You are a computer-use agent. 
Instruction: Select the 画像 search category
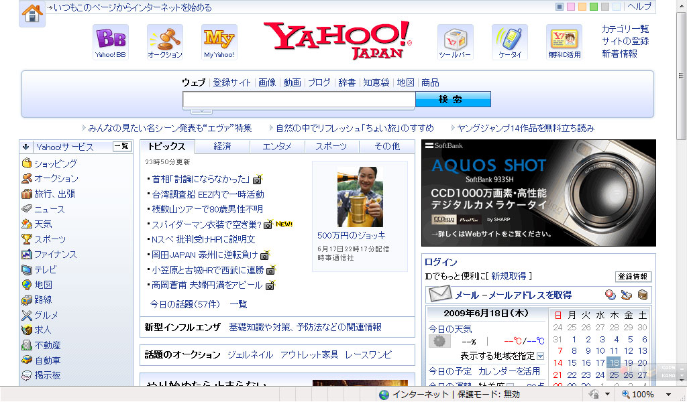[267, 82]
